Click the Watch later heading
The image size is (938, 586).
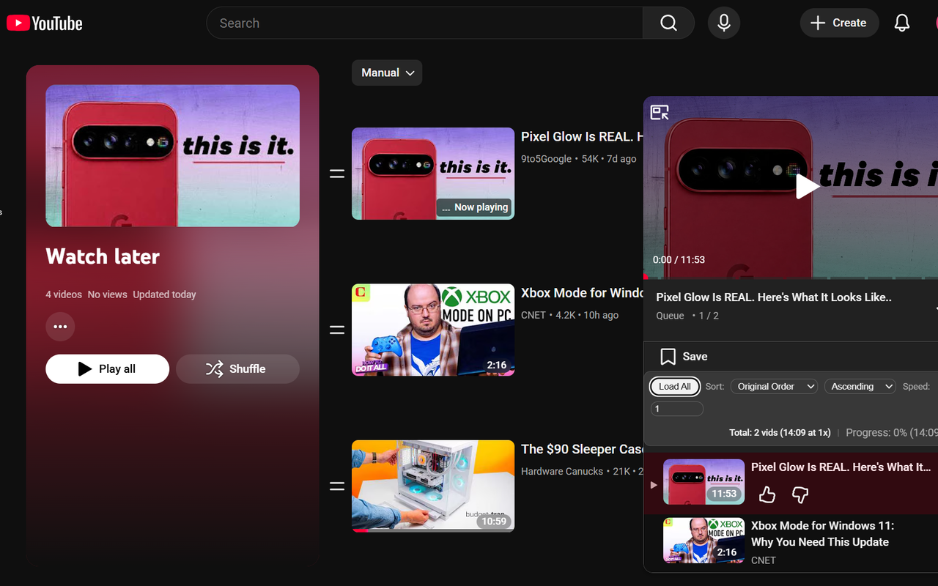coord(103,256)
